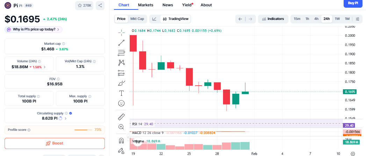Switch to the News tab
This screenshot has width=366, height=156.
[168, 5]
